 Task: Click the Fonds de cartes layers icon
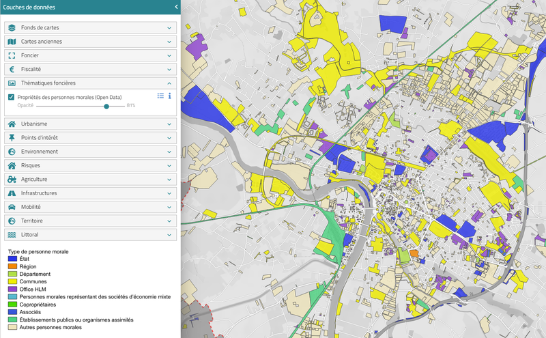pyautogui.click(x=12, y=28)
